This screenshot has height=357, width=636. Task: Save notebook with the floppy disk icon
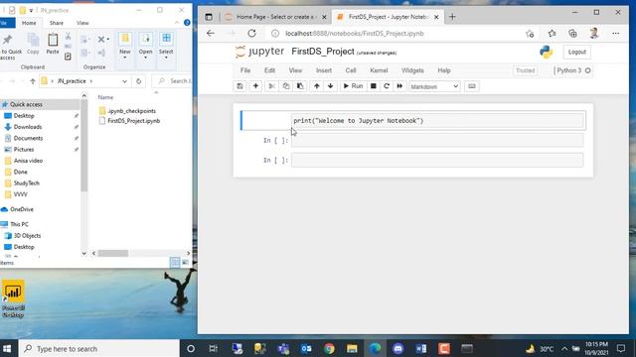tap(240, 86)
